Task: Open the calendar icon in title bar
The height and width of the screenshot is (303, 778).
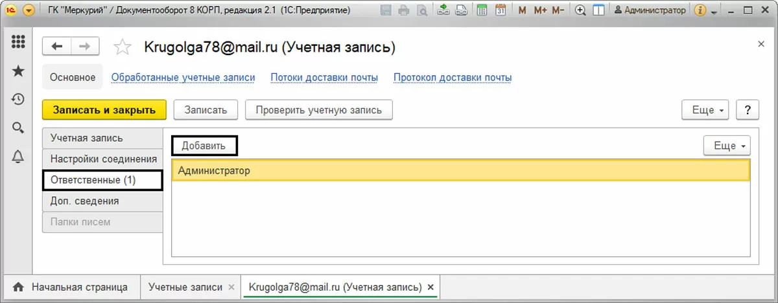Action: coord(501,10)
